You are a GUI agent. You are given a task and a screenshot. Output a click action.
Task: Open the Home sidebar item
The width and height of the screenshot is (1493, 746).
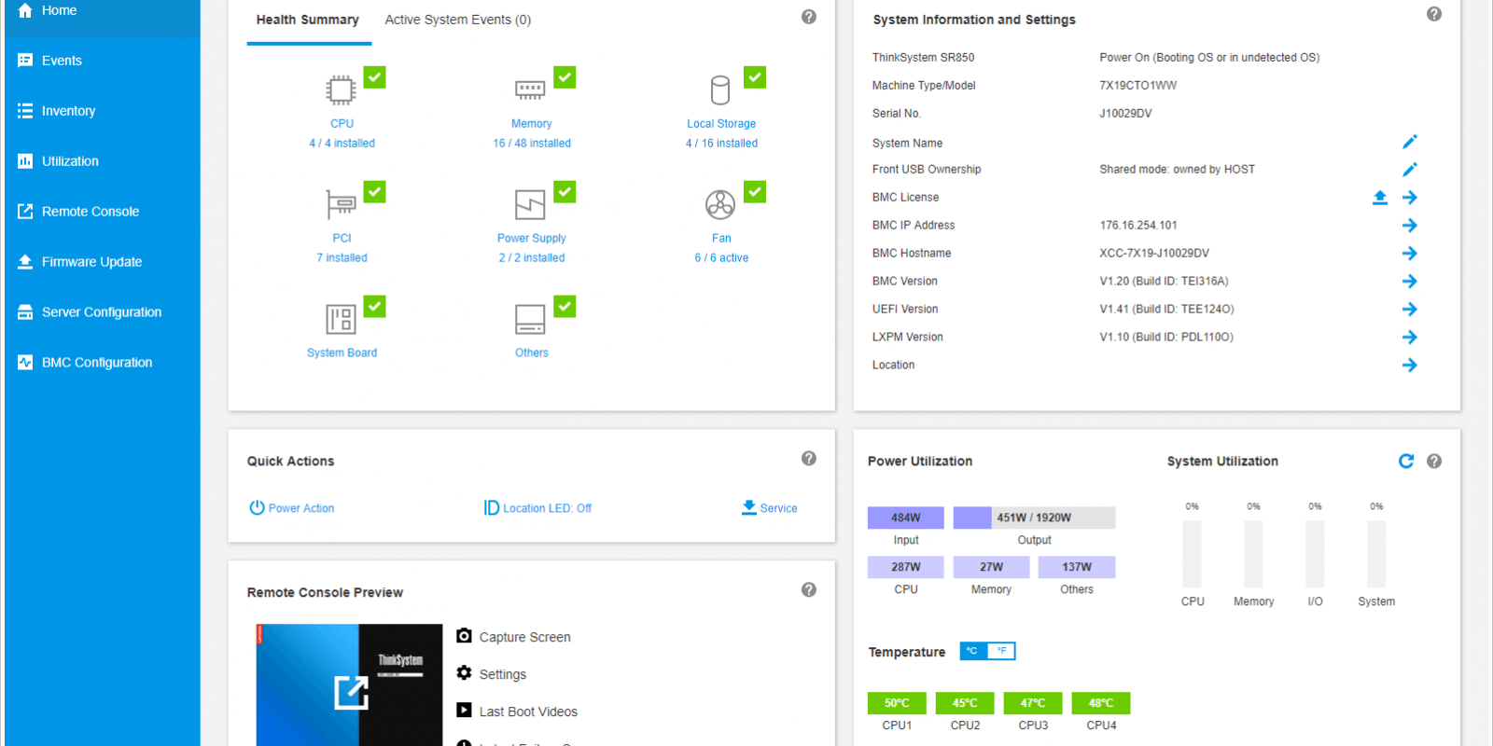(x=103, y=11)
